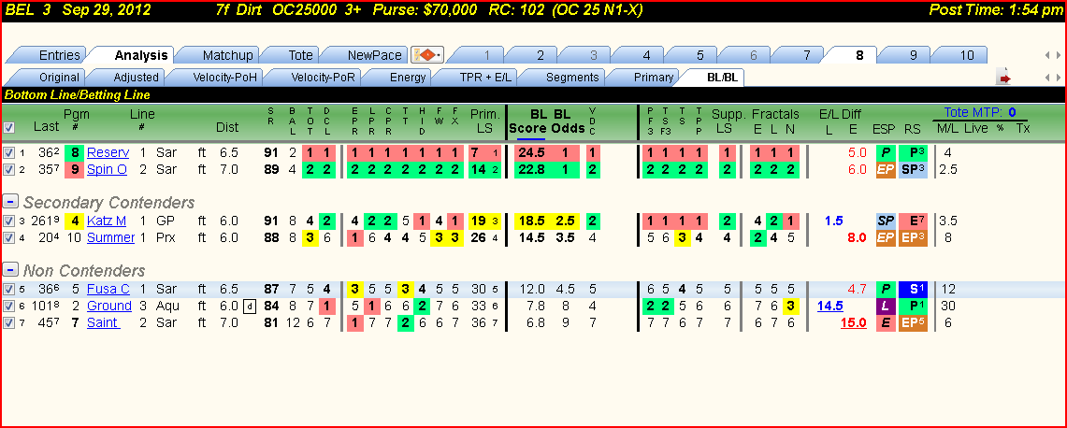
Task: Toggle the checkbox for row 6 Ground
Action: (x=8, y=306)
